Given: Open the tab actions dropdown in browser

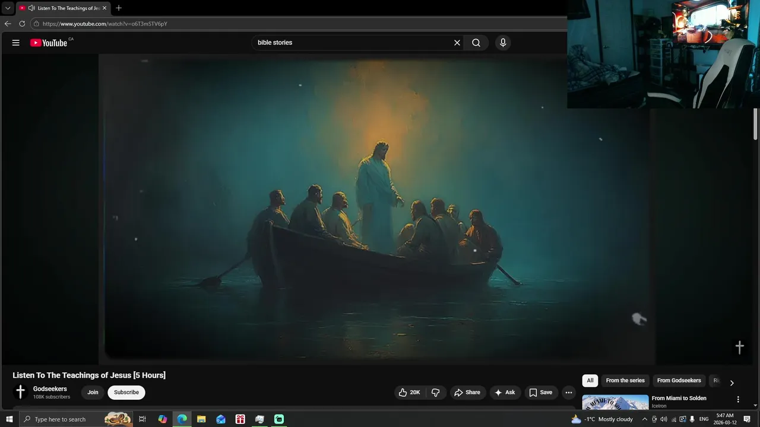Looking at the screenshot, I should click(x=8, y=8).
